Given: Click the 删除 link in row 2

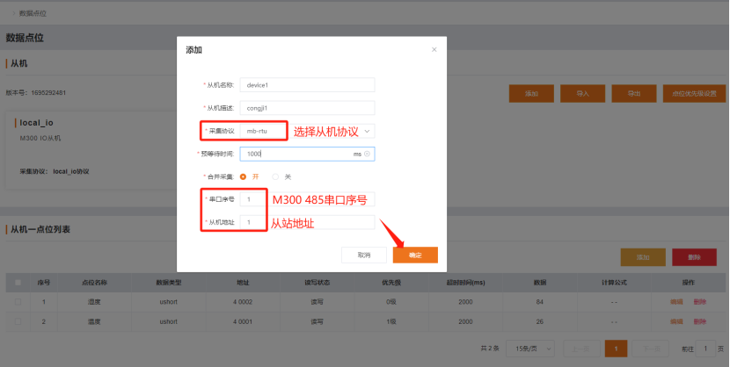Looking at the screenshot, I should pos(699,322).
